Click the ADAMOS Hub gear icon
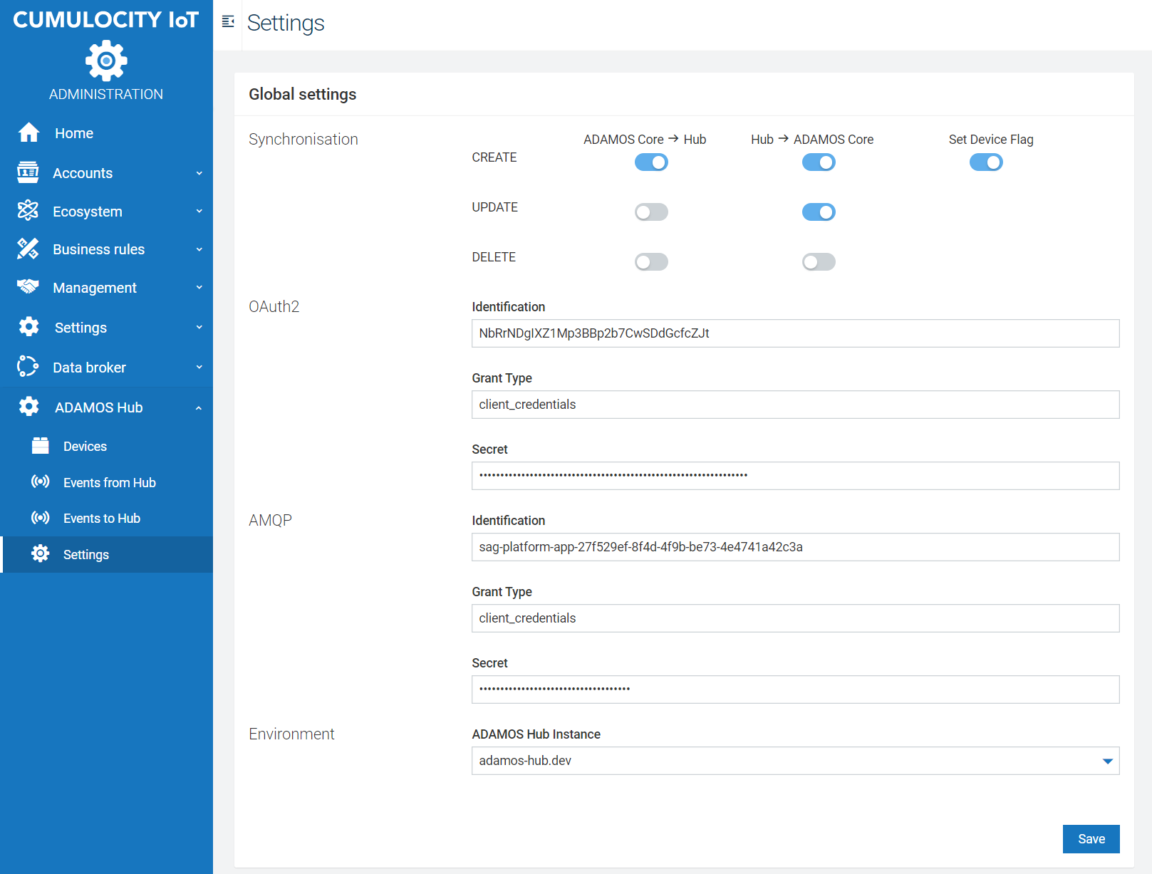1152x874 pixels. pyautogui.click(x=28, y=406)
